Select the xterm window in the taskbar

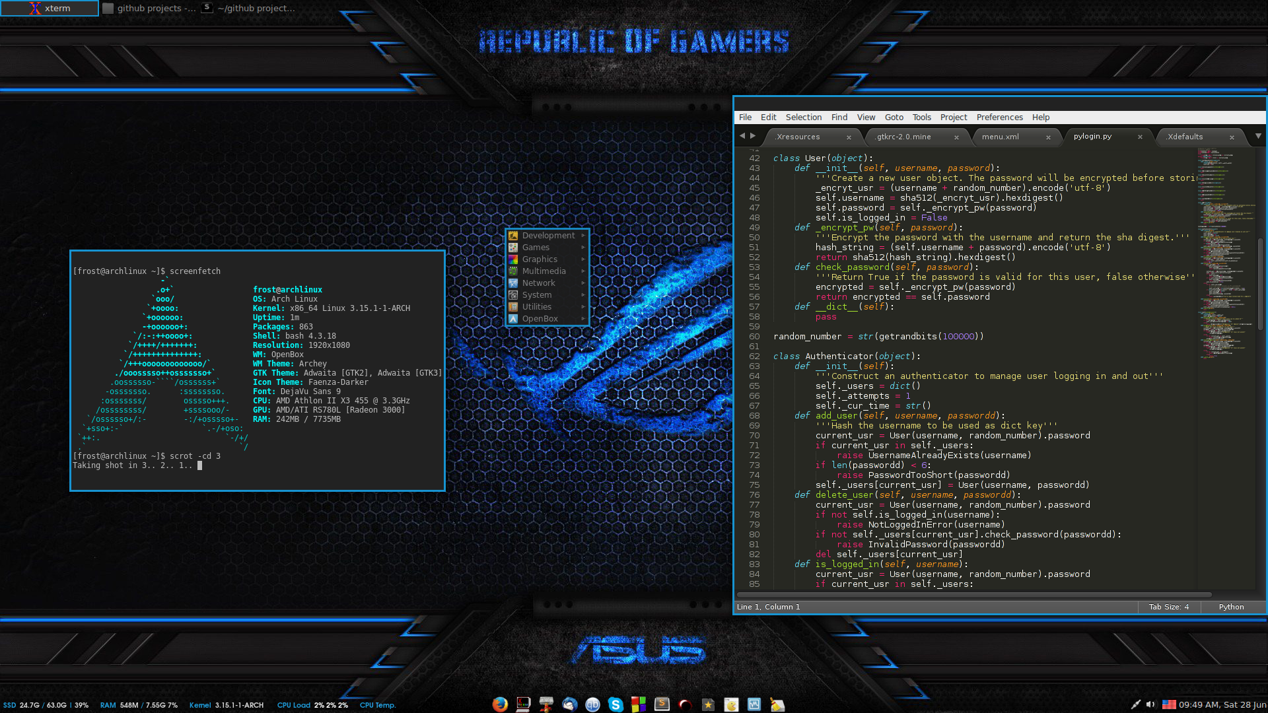pyautogui.click(x=50, y=8)
